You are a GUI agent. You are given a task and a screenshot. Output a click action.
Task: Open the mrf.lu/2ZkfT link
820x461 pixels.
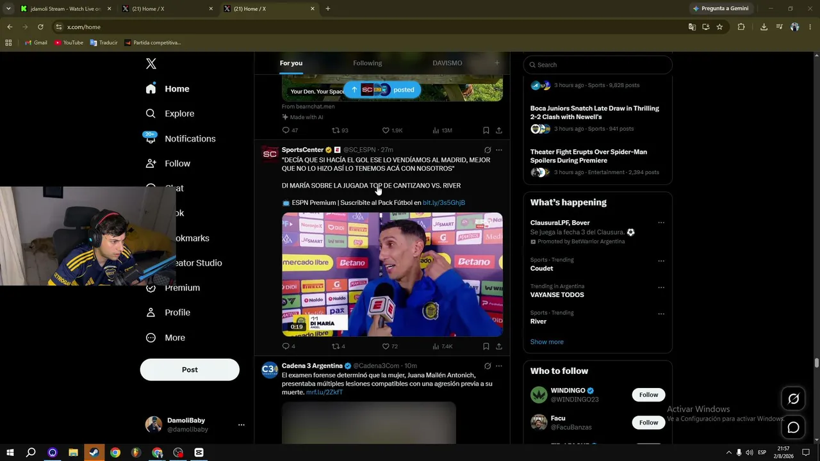point(324,392)
